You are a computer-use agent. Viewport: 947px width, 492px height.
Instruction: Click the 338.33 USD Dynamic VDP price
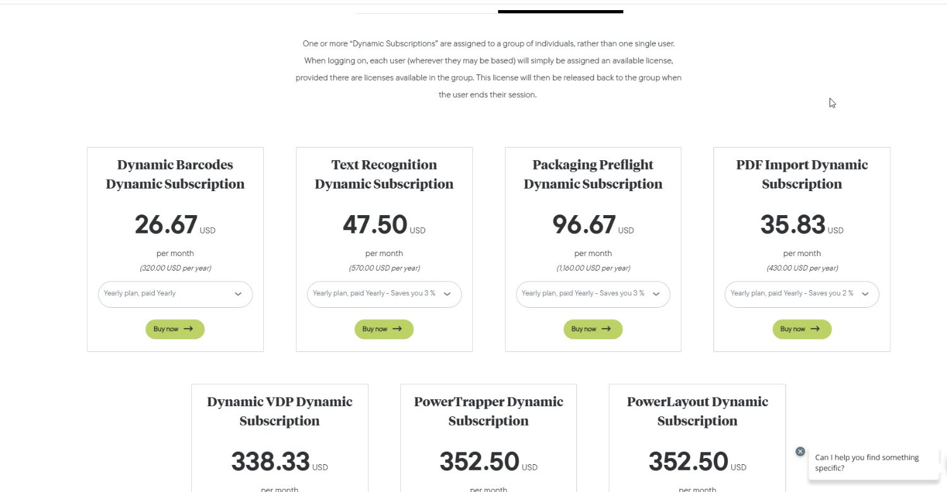(x=271, y=462)
